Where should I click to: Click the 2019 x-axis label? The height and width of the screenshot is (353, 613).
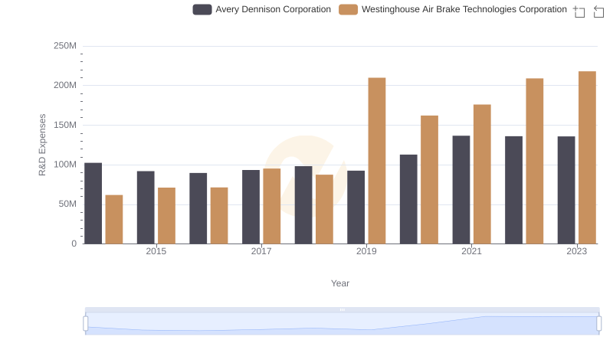click(x=366, y=251)
